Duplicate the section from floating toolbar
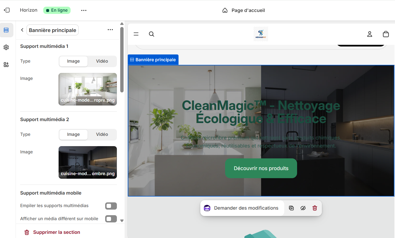 [291, 208]
